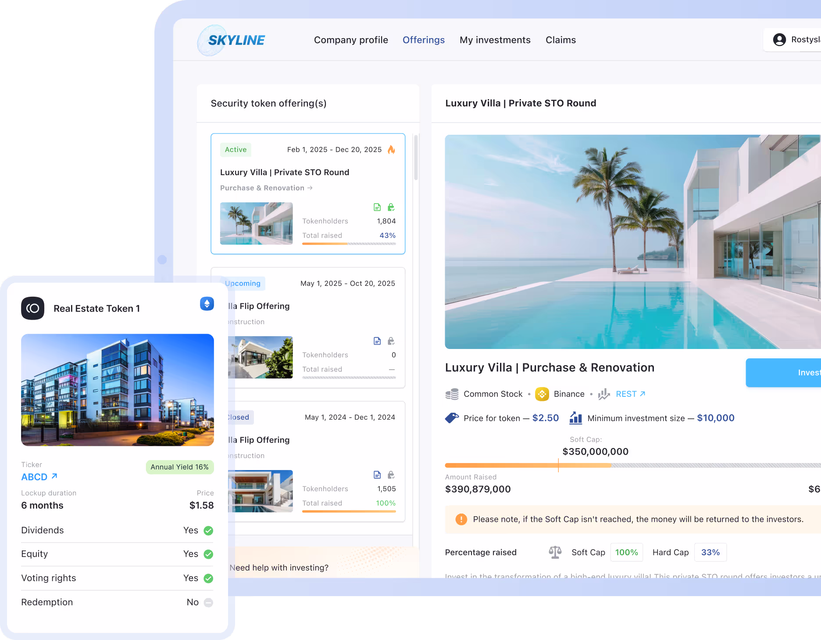Click the Ethereum badge icon on token card

pyautogui.click(x=207, y=304)
